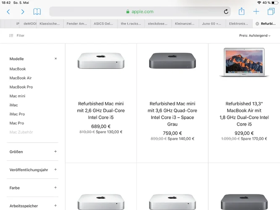The height and width of the screenshot is (210, 280).
Task: Open the share sheet icon
Action: [x=241, y=11]
